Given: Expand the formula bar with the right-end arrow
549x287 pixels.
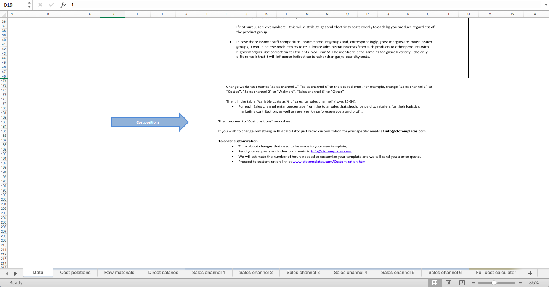Looking at the screenshot, I should (545, 5).
